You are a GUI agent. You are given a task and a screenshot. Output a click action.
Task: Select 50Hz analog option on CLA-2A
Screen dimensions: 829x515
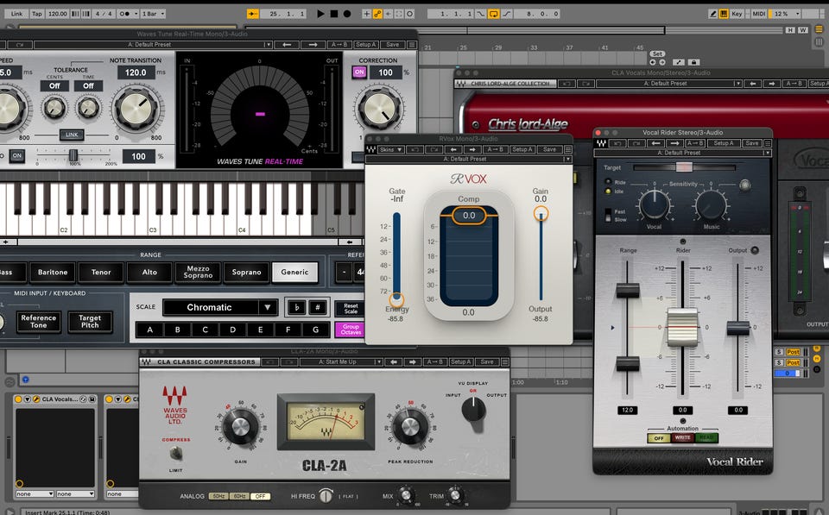click(x=218, y=497)
